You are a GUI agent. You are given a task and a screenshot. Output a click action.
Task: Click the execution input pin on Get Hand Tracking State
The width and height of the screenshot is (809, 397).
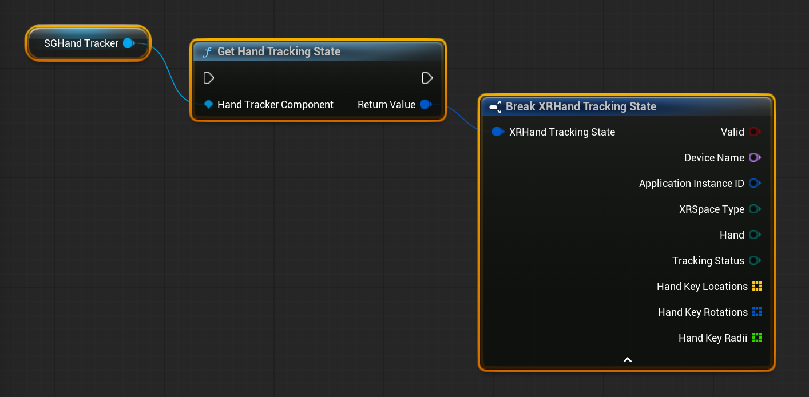[x=209, y=78]
